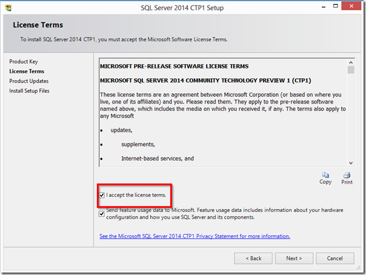The width and height of the screenshot is (366, 275).
Task: Click the license text scrollbar thumb
Action: coord(351,70)
